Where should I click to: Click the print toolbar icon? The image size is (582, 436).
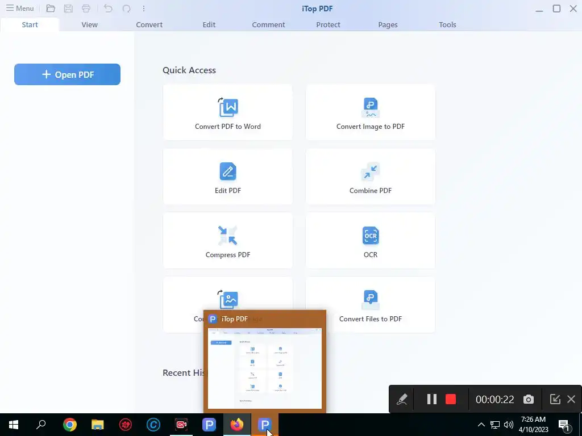86,8
